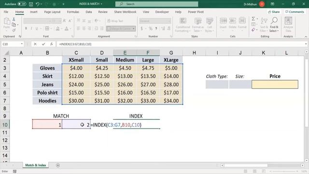Toggle Italic formatting

coord(31,29)
